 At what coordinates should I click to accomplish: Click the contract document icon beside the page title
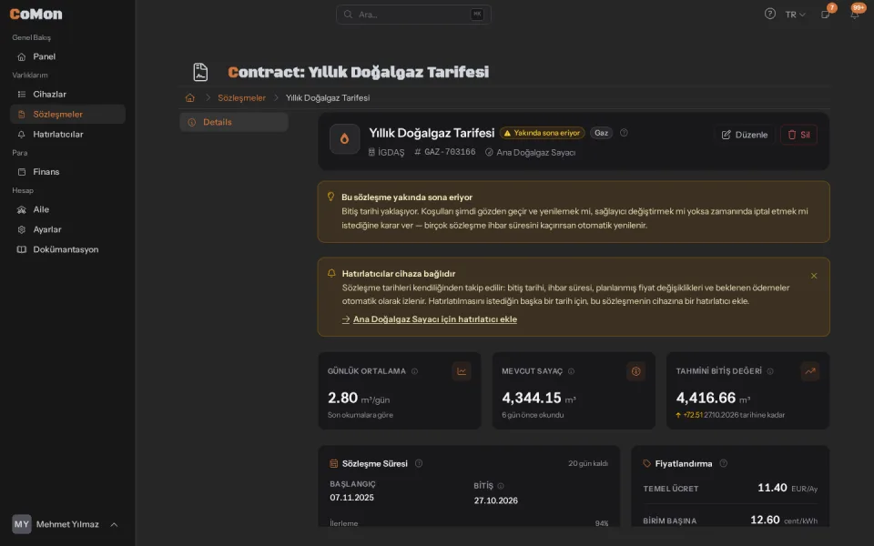[200, 72]
